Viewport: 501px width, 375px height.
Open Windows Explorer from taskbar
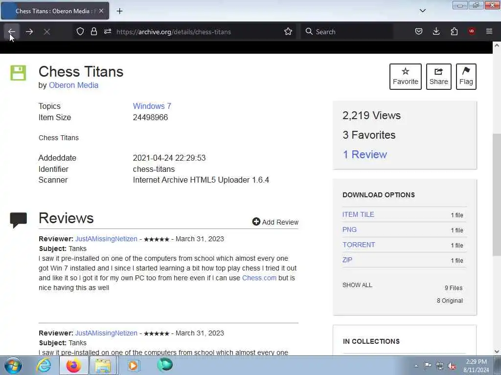click(103, 365)
